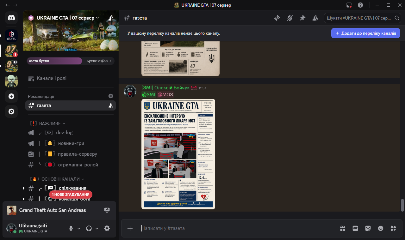
Task: Click the search magnifier icon
Action: pos(397,18)
